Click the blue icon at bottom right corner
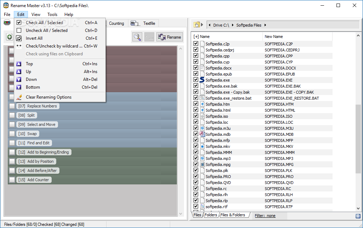 tap(358, 216)
